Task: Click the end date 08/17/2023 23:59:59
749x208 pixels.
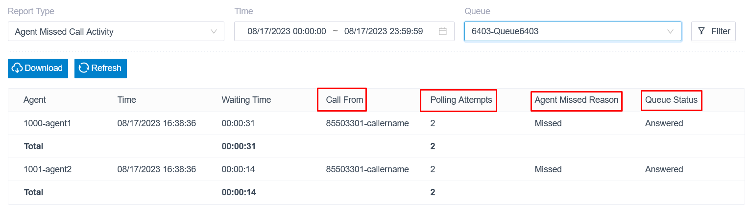Action: tap(384, 31)
